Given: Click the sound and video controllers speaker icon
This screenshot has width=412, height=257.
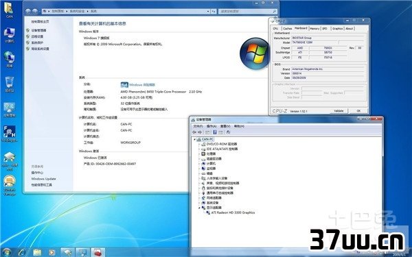Looking at the screenshot, I should tap(203, 183).
